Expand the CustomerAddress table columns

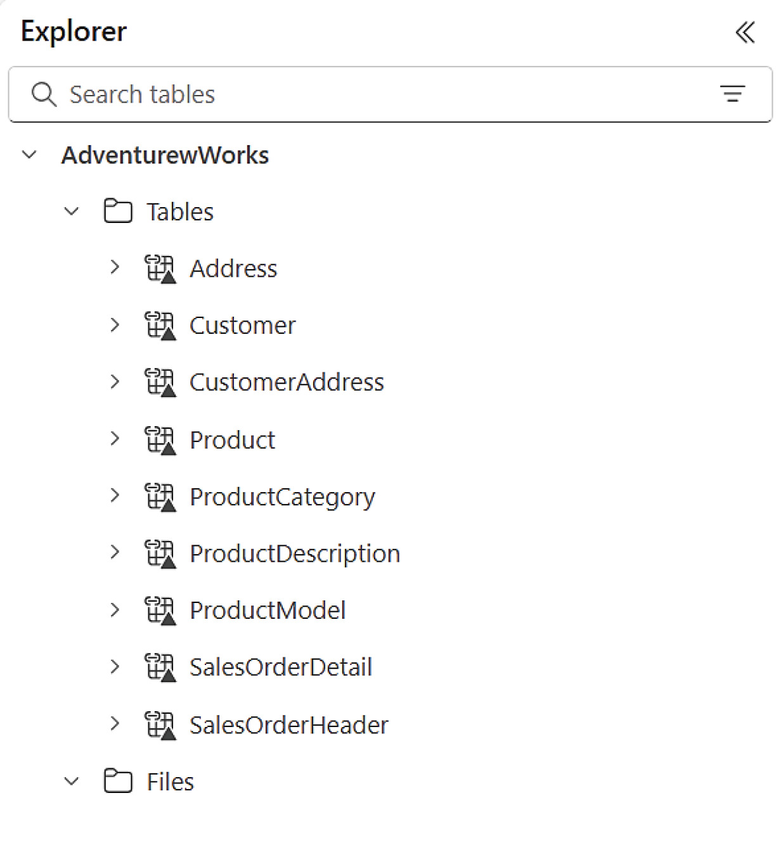pos(115,382)
